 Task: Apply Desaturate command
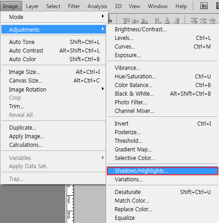(x=162, y=192)
